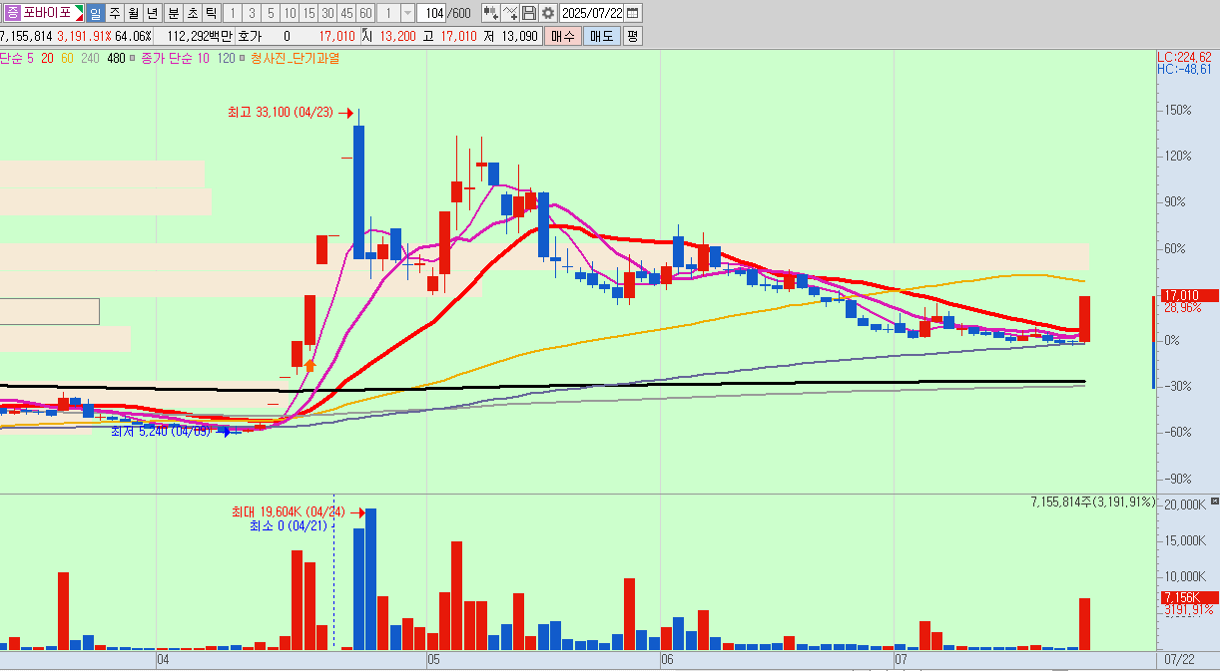Click the low price 13,090 value
The height and width of the screenshot is (671, 1220).
tap(517, 36)
